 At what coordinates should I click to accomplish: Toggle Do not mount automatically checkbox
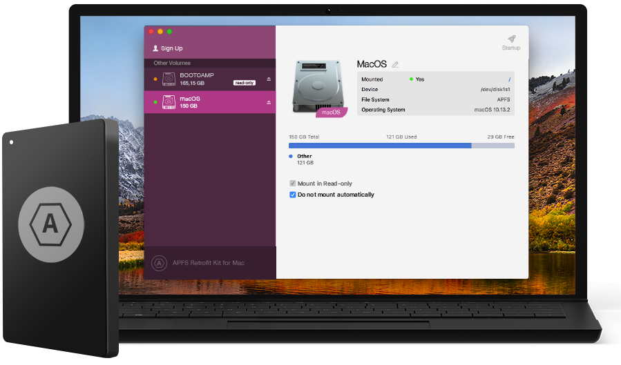point(293,195)
